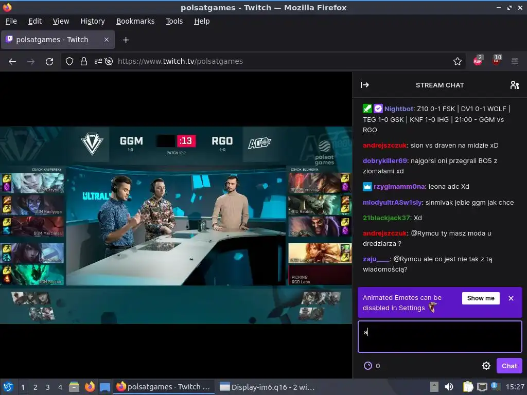Reload the Twitch page
The image size is (527, 395).
pos(49,62)
